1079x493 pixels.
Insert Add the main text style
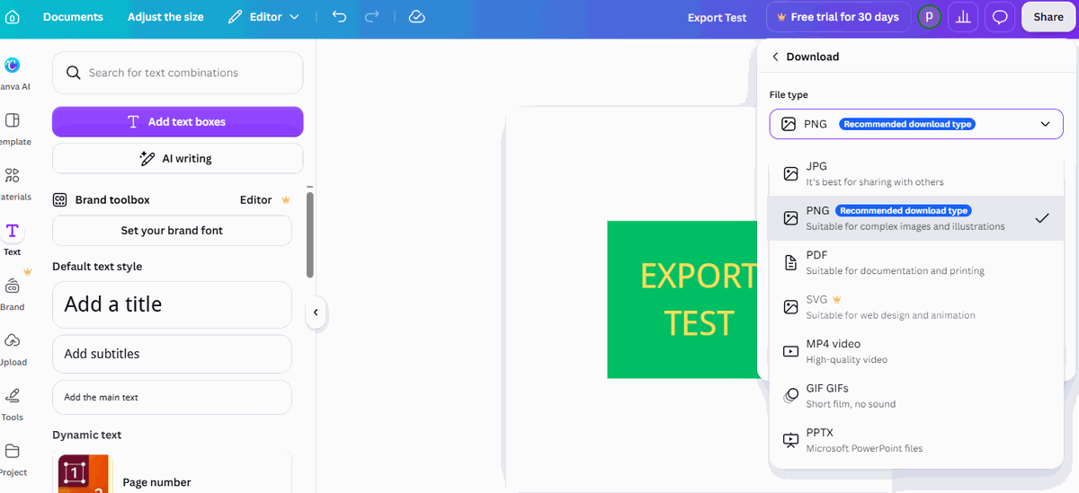point(172,397)
